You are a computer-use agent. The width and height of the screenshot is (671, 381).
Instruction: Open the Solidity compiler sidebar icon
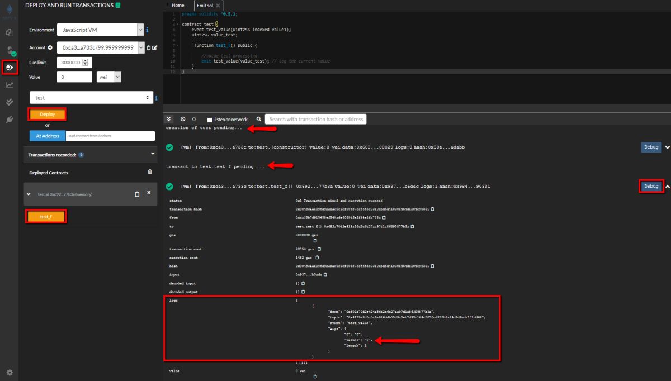tap(10, 51)
